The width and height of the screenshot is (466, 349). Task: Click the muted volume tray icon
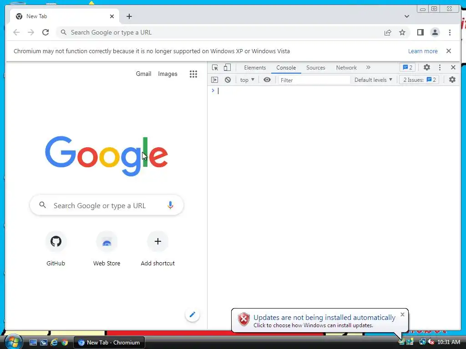click(x=431, y=342)
